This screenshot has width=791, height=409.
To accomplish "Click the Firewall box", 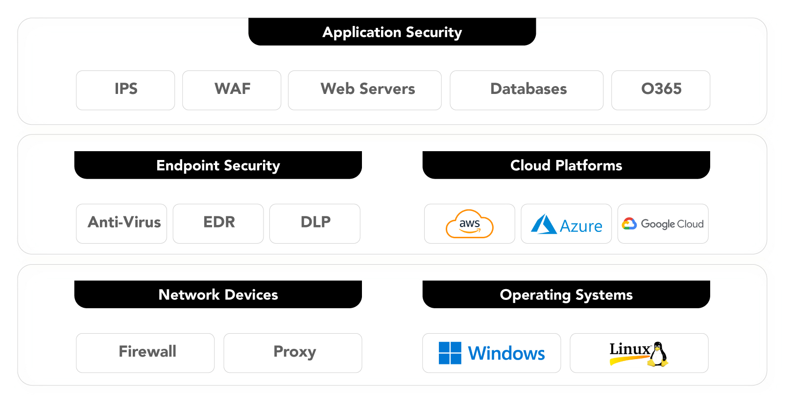I will [x=145, y=353].
